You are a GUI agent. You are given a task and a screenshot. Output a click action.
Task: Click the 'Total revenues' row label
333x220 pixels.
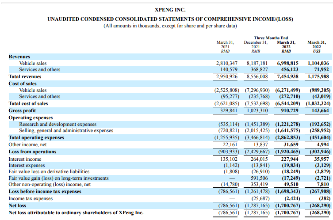click(x=25, y=76)
